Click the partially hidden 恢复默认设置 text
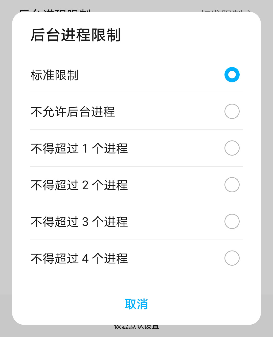 click(136, 327)
